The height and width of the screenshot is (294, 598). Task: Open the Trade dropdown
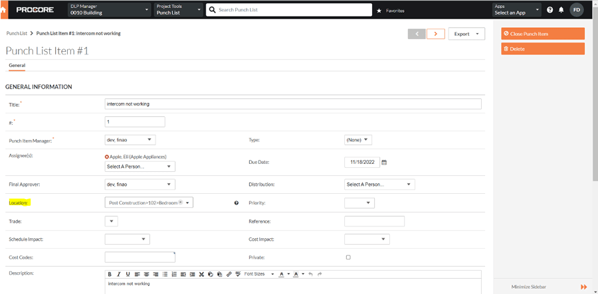[x=112, y=221]
